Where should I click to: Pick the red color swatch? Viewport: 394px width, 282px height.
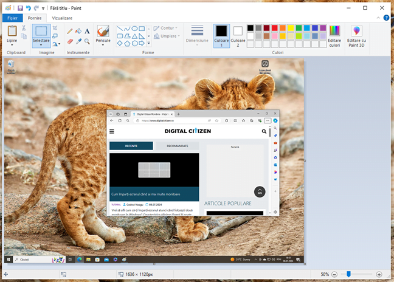pos(274,28)
